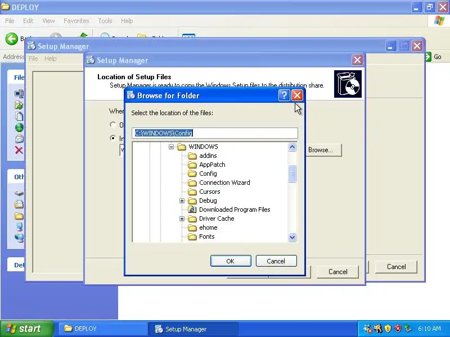This screenshot has height=337, width=450.
Task: Click the 'Downloaded Program Files' label
Action: pyautogui.click(x=235, y=210)
